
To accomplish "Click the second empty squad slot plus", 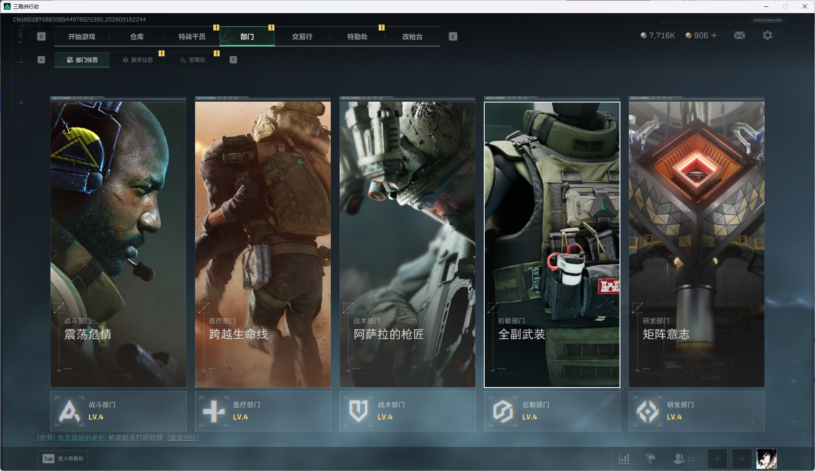I will pyautogui.click(x=742, y=459).
